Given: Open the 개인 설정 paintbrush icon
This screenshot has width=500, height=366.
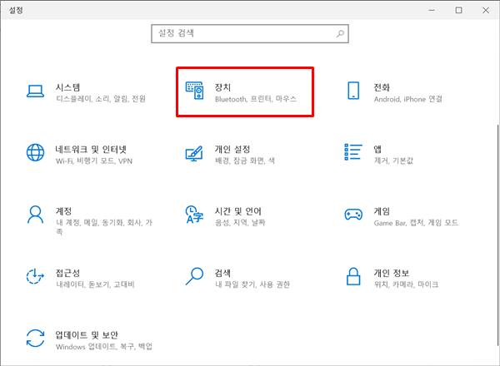Looking at the screenshot, I should (x=194, y=153).
